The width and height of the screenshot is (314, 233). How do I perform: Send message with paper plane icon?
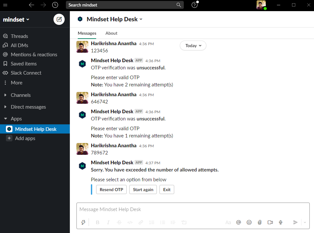pyautogui.click(x=295, y=222)
